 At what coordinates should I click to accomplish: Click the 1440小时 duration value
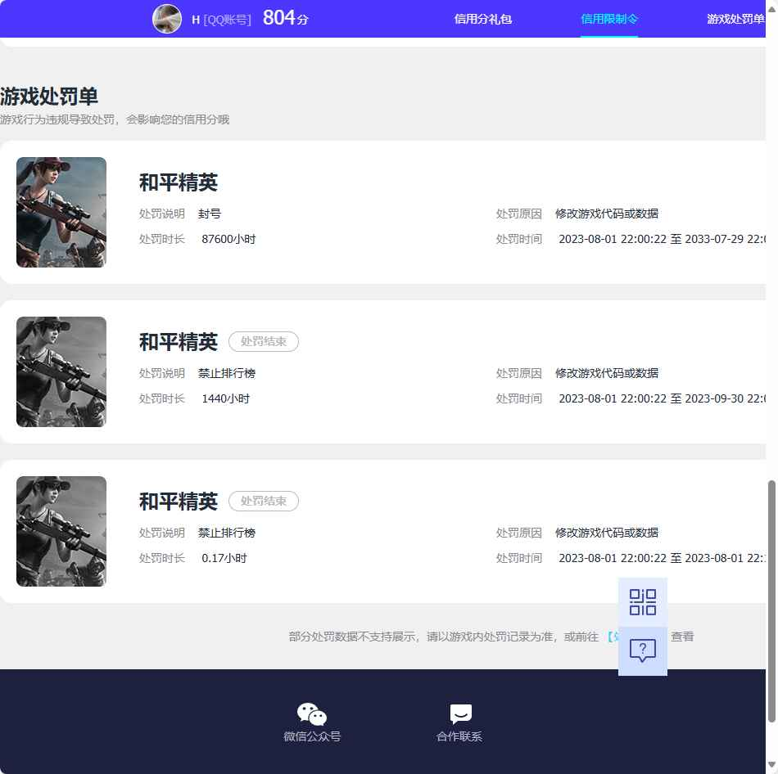(x=225, y=398)
